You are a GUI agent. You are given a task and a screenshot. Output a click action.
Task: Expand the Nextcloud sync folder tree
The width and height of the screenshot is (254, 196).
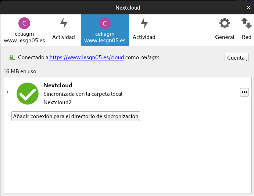coord(8,92)
